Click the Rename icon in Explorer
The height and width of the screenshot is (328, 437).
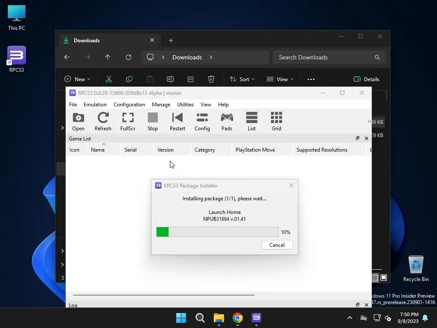[170, 79]
